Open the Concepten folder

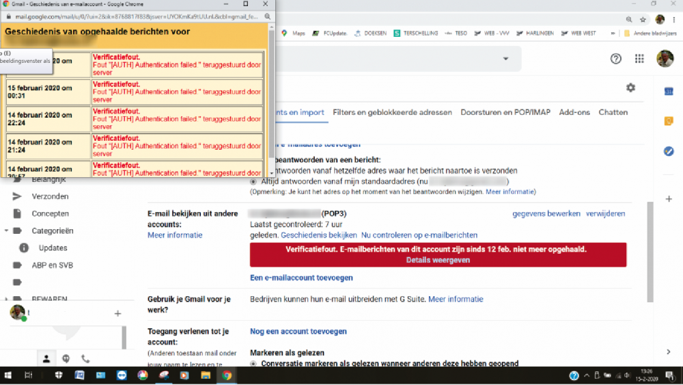50,213
